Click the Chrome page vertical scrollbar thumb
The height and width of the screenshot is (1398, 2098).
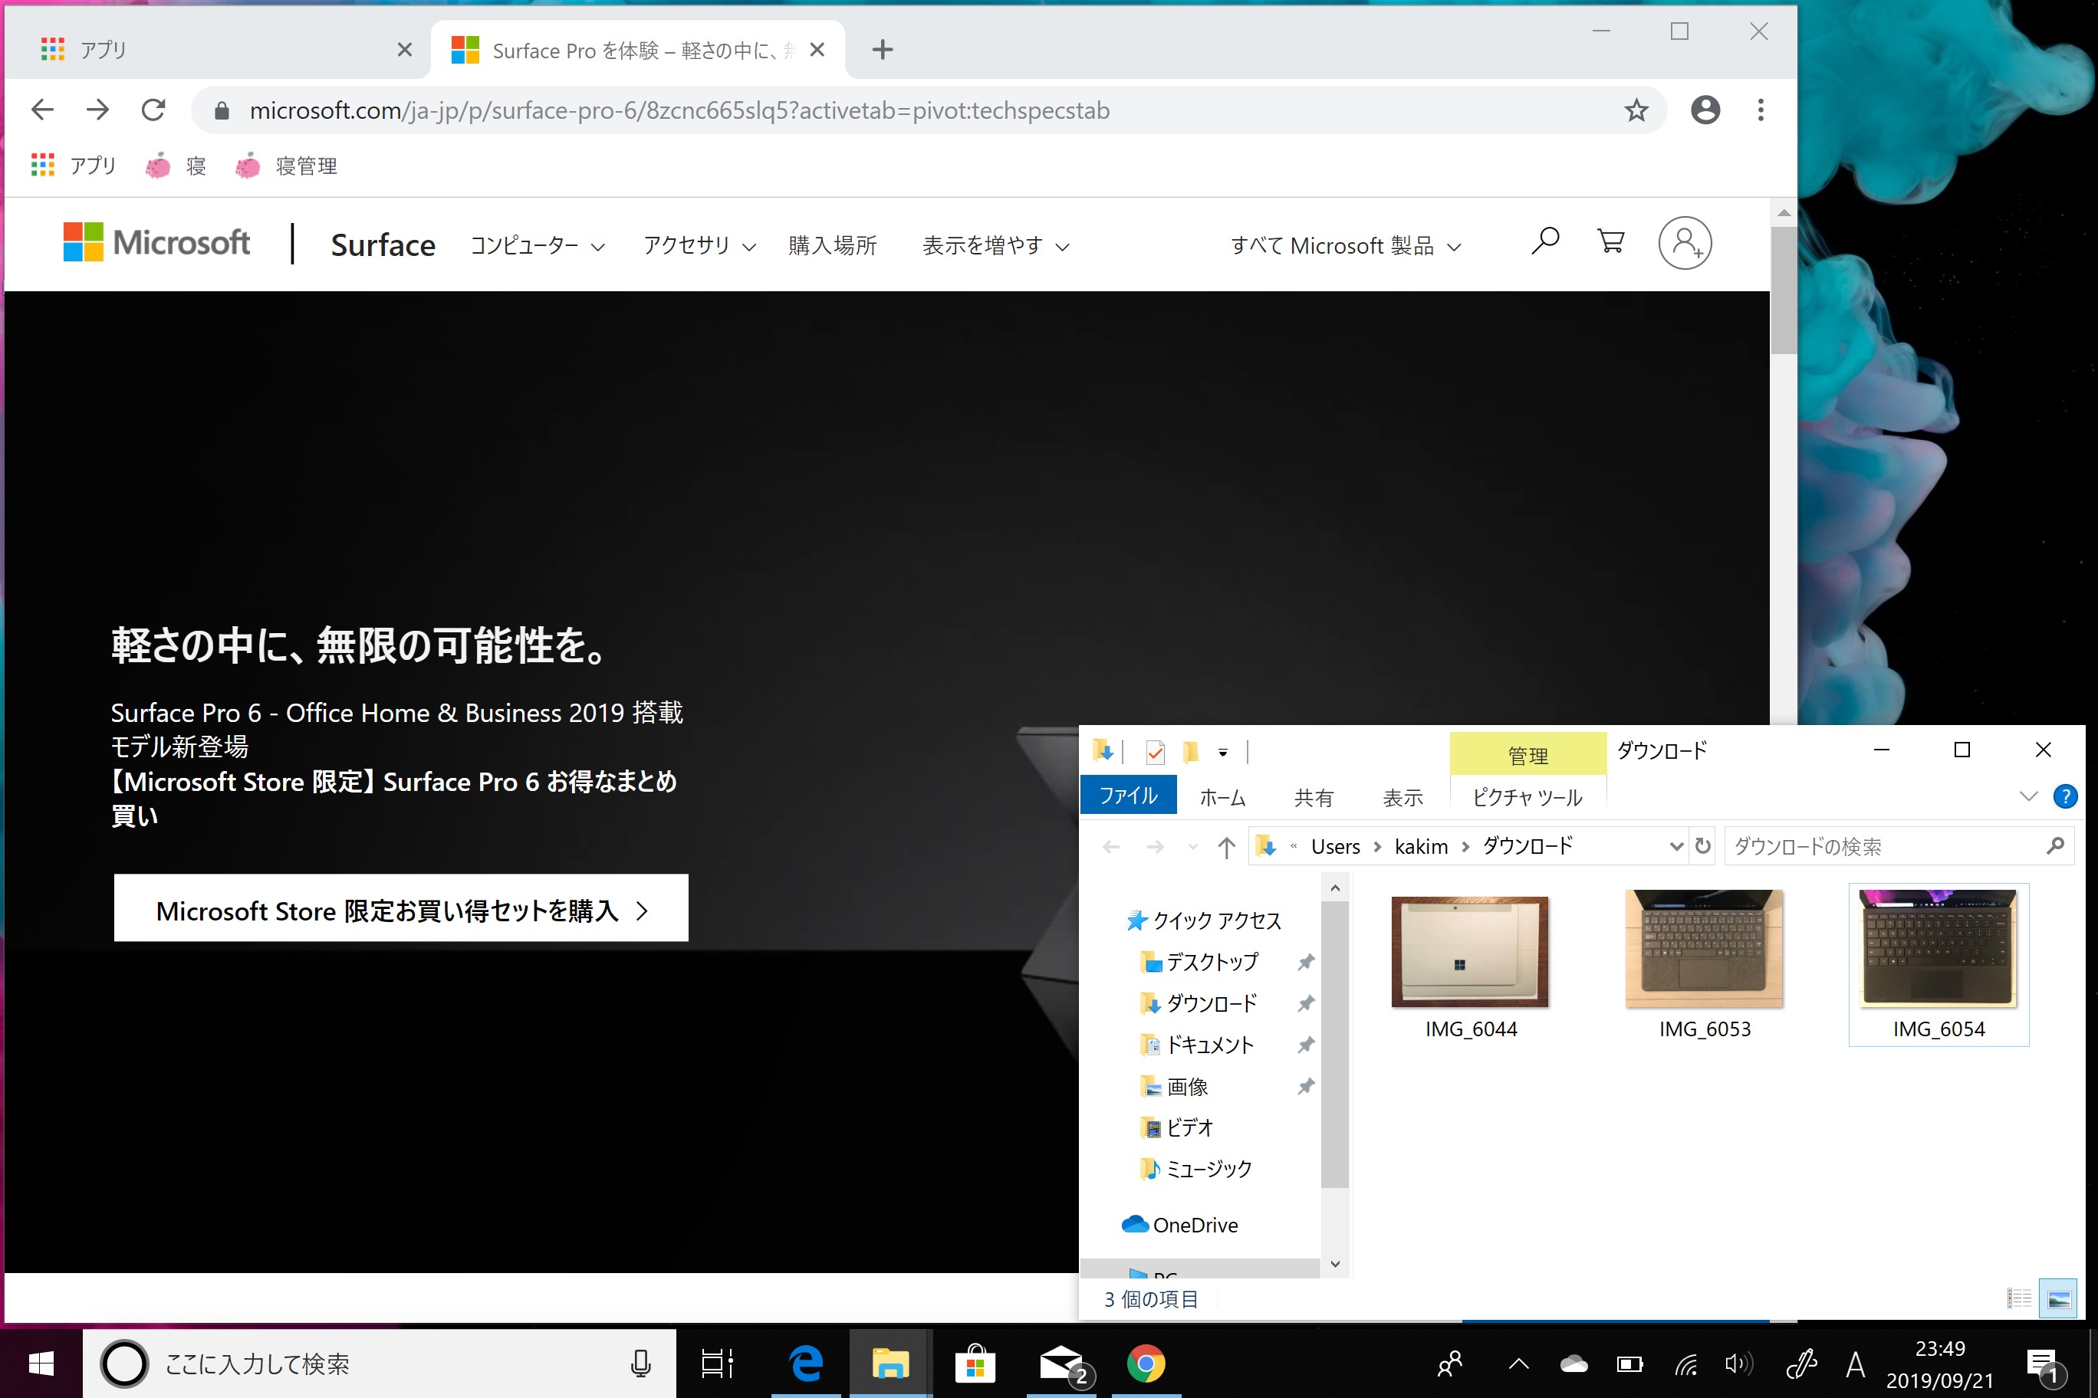pyautogui.click(x=1783, y=290)
